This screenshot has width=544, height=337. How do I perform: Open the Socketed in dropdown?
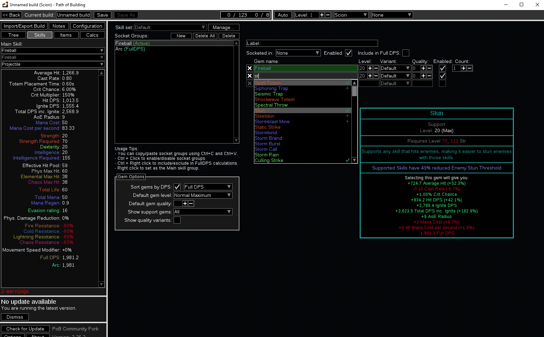298,53
